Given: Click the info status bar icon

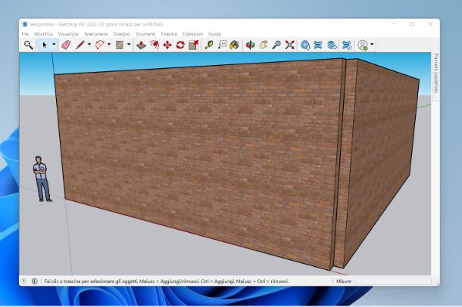Looking at the screenshot, I should (35, 281).
